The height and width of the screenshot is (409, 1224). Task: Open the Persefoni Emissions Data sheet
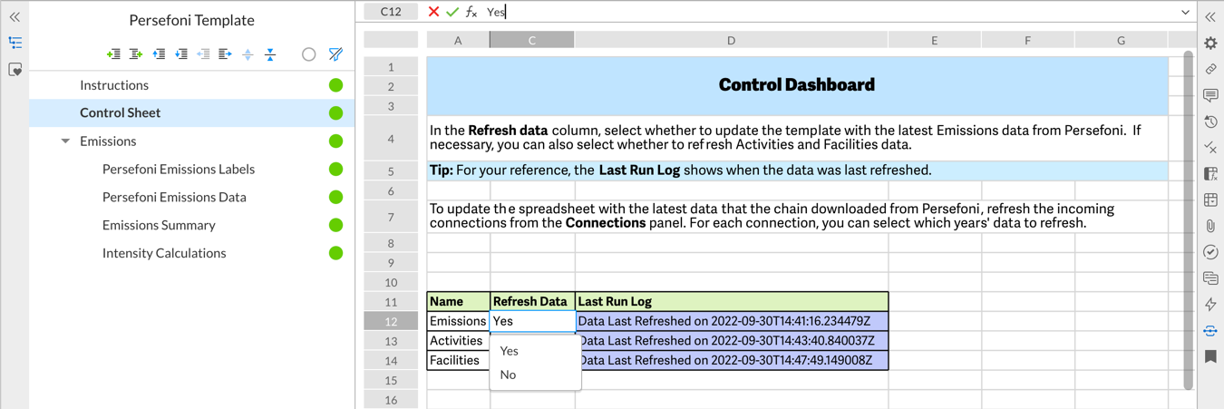[x=174, y=197]
